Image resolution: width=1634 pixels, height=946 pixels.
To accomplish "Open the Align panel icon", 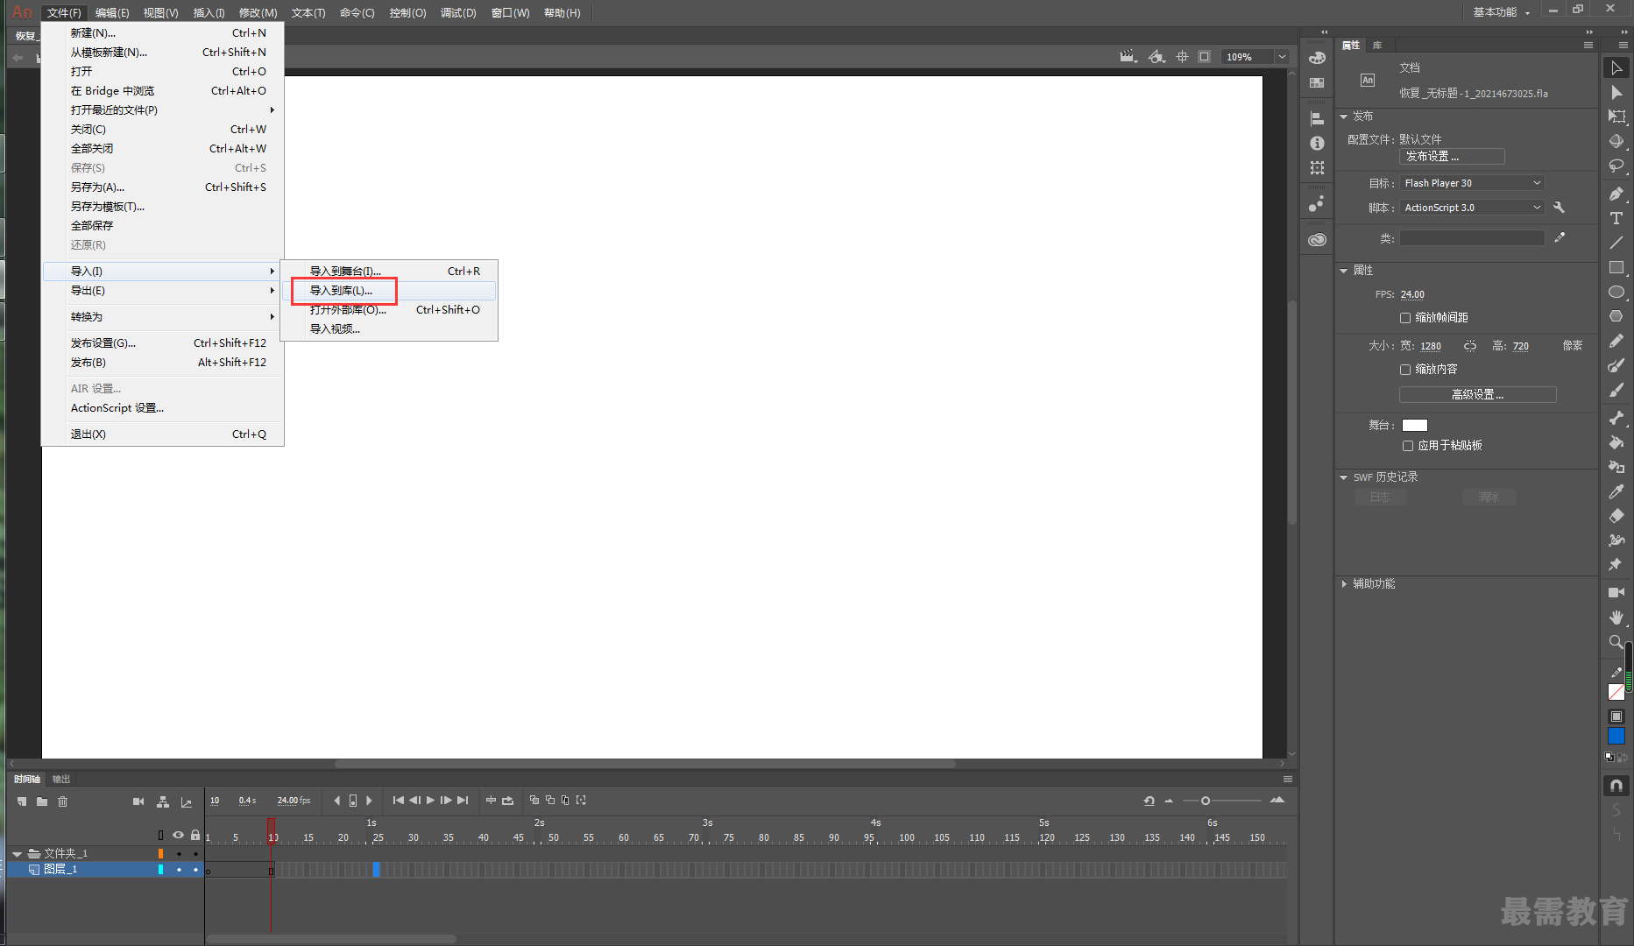I will tap(1317, 118).
